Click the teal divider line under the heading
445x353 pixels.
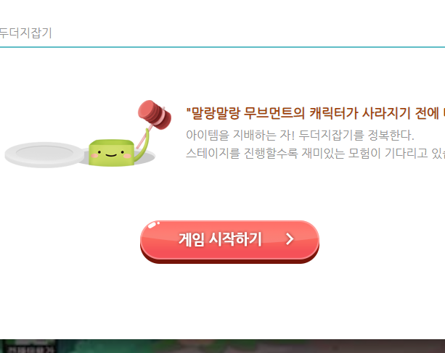pos(222,47)
